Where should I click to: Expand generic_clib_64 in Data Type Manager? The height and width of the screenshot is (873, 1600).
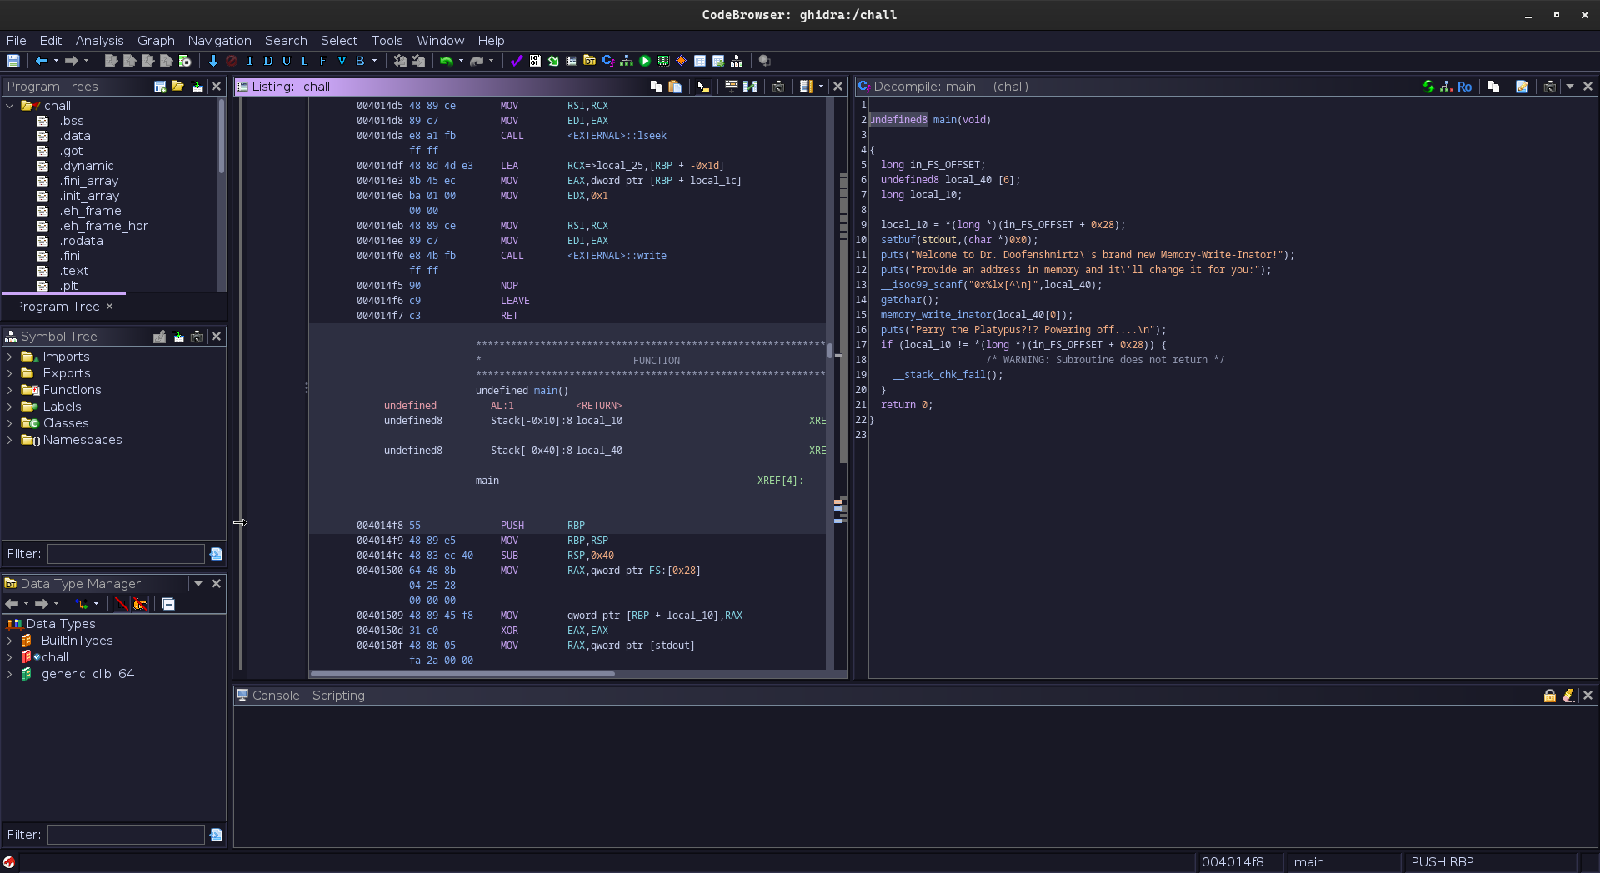tap(9, 674)
